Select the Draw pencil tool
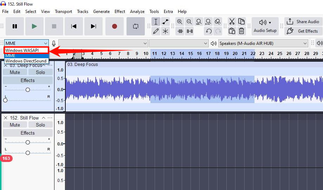The height and width of the screenshot is (190, 323). (x=156, y=31)
